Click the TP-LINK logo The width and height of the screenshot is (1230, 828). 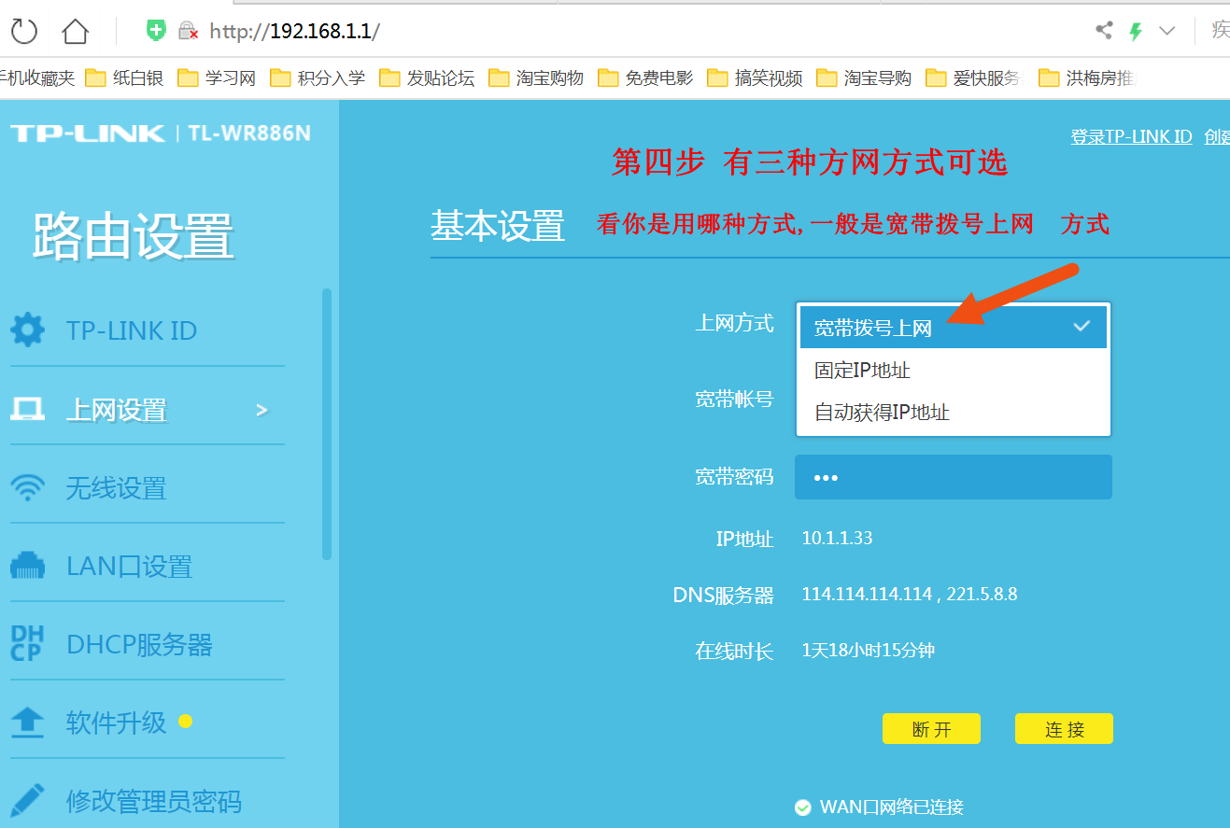tap(88, 133)
